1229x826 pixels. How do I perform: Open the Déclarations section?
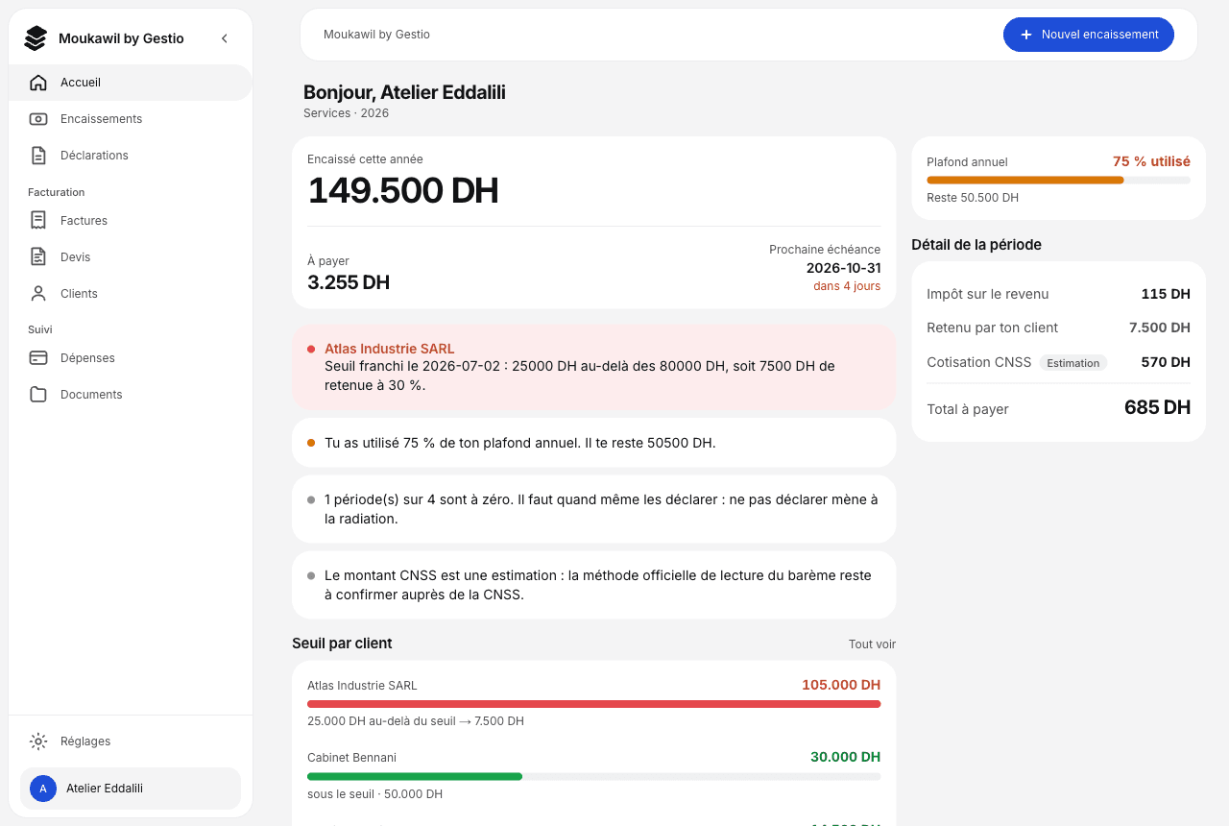pyautogui.click(x=131, y=156)
